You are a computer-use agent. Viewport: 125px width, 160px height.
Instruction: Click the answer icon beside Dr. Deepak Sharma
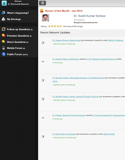point(43,43)
